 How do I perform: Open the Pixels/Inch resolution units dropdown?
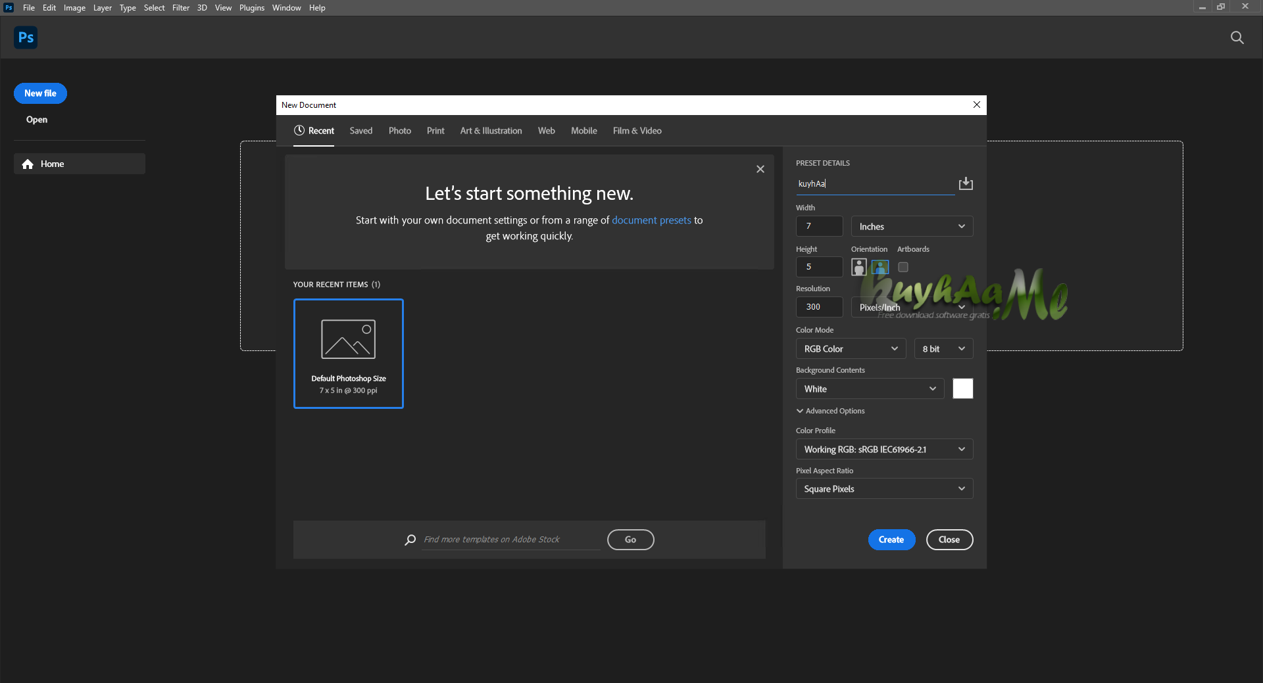point(912,307)
